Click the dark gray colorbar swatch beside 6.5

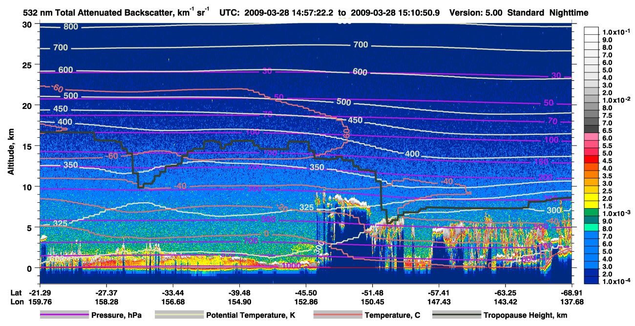tap(592, 129)
